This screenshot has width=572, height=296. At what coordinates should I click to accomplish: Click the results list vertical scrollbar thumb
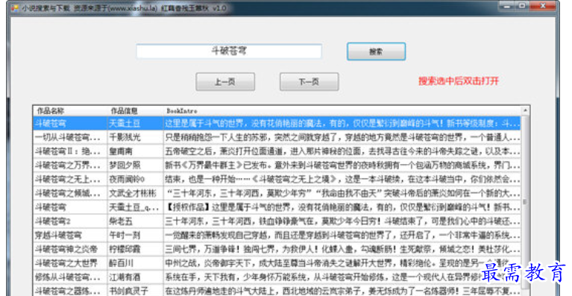[525, 201]
